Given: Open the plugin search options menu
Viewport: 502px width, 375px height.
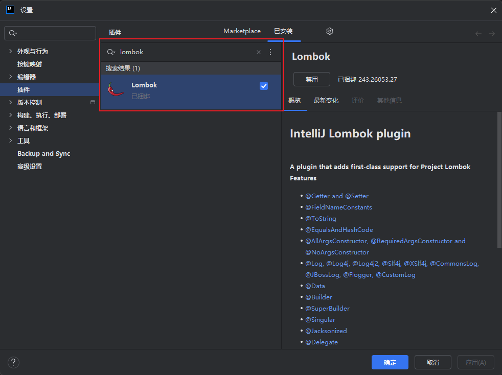Looking at the screenshot, I should [270, 52].
